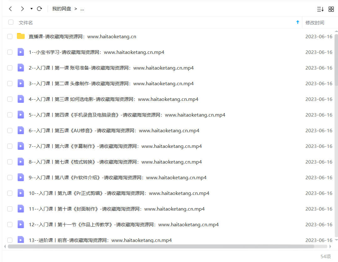Tick the checkbox for 第九课 Pr正式剪辑
The width and height of the screenshot is (338, 262).
[x=10, y=193]
